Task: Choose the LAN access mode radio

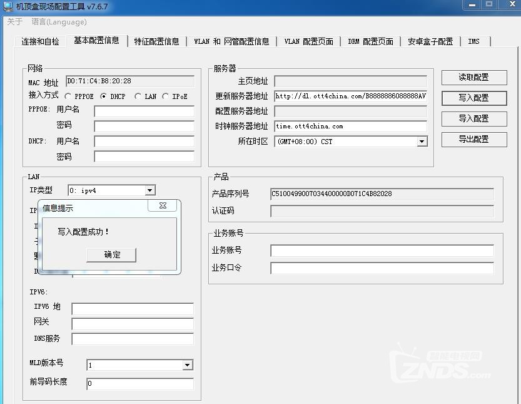Action: pos(146,96)
